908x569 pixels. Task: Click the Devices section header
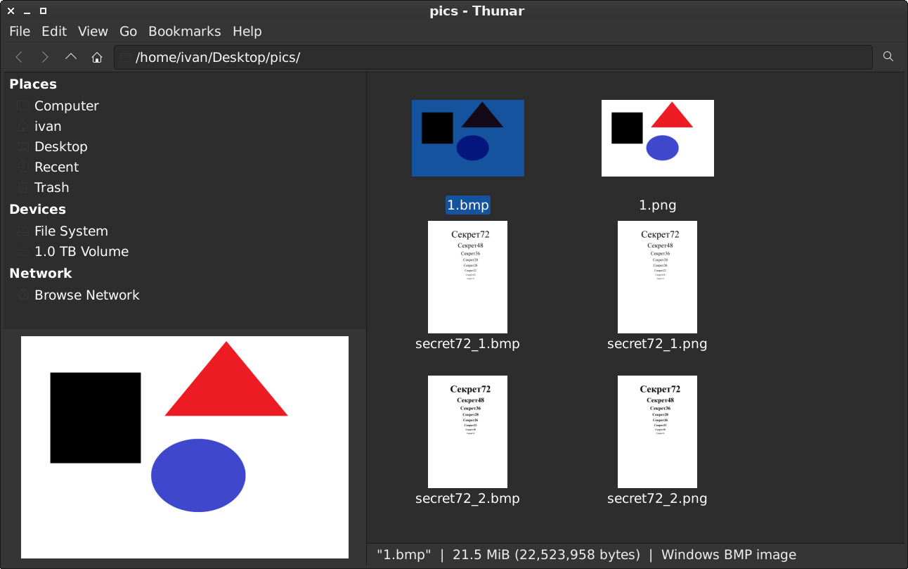[x=37, y=210]
